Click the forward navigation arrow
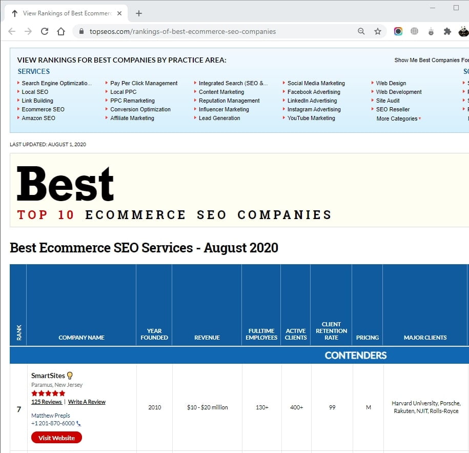 point(27,31)
